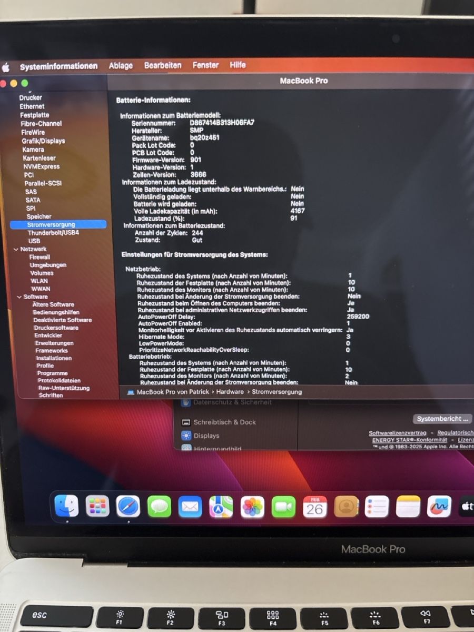Select Speicher in the sidebar
This screenshot has height=632, width=474.
coord(39,216)
